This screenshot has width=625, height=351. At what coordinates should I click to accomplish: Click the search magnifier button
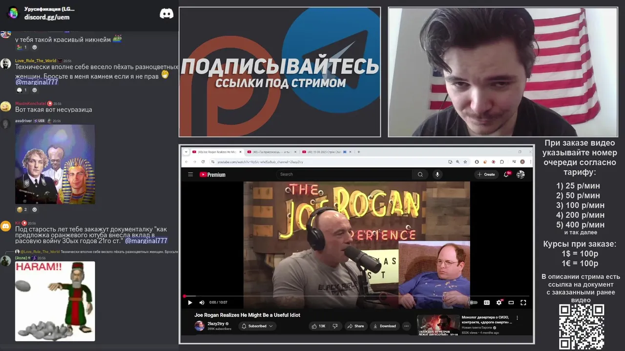[420, 175]
